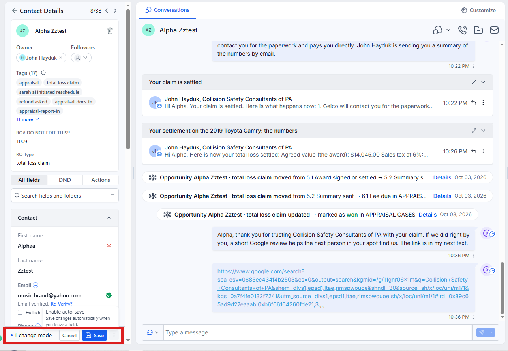
Task: Click the send message arrow button
Action: 482,332
